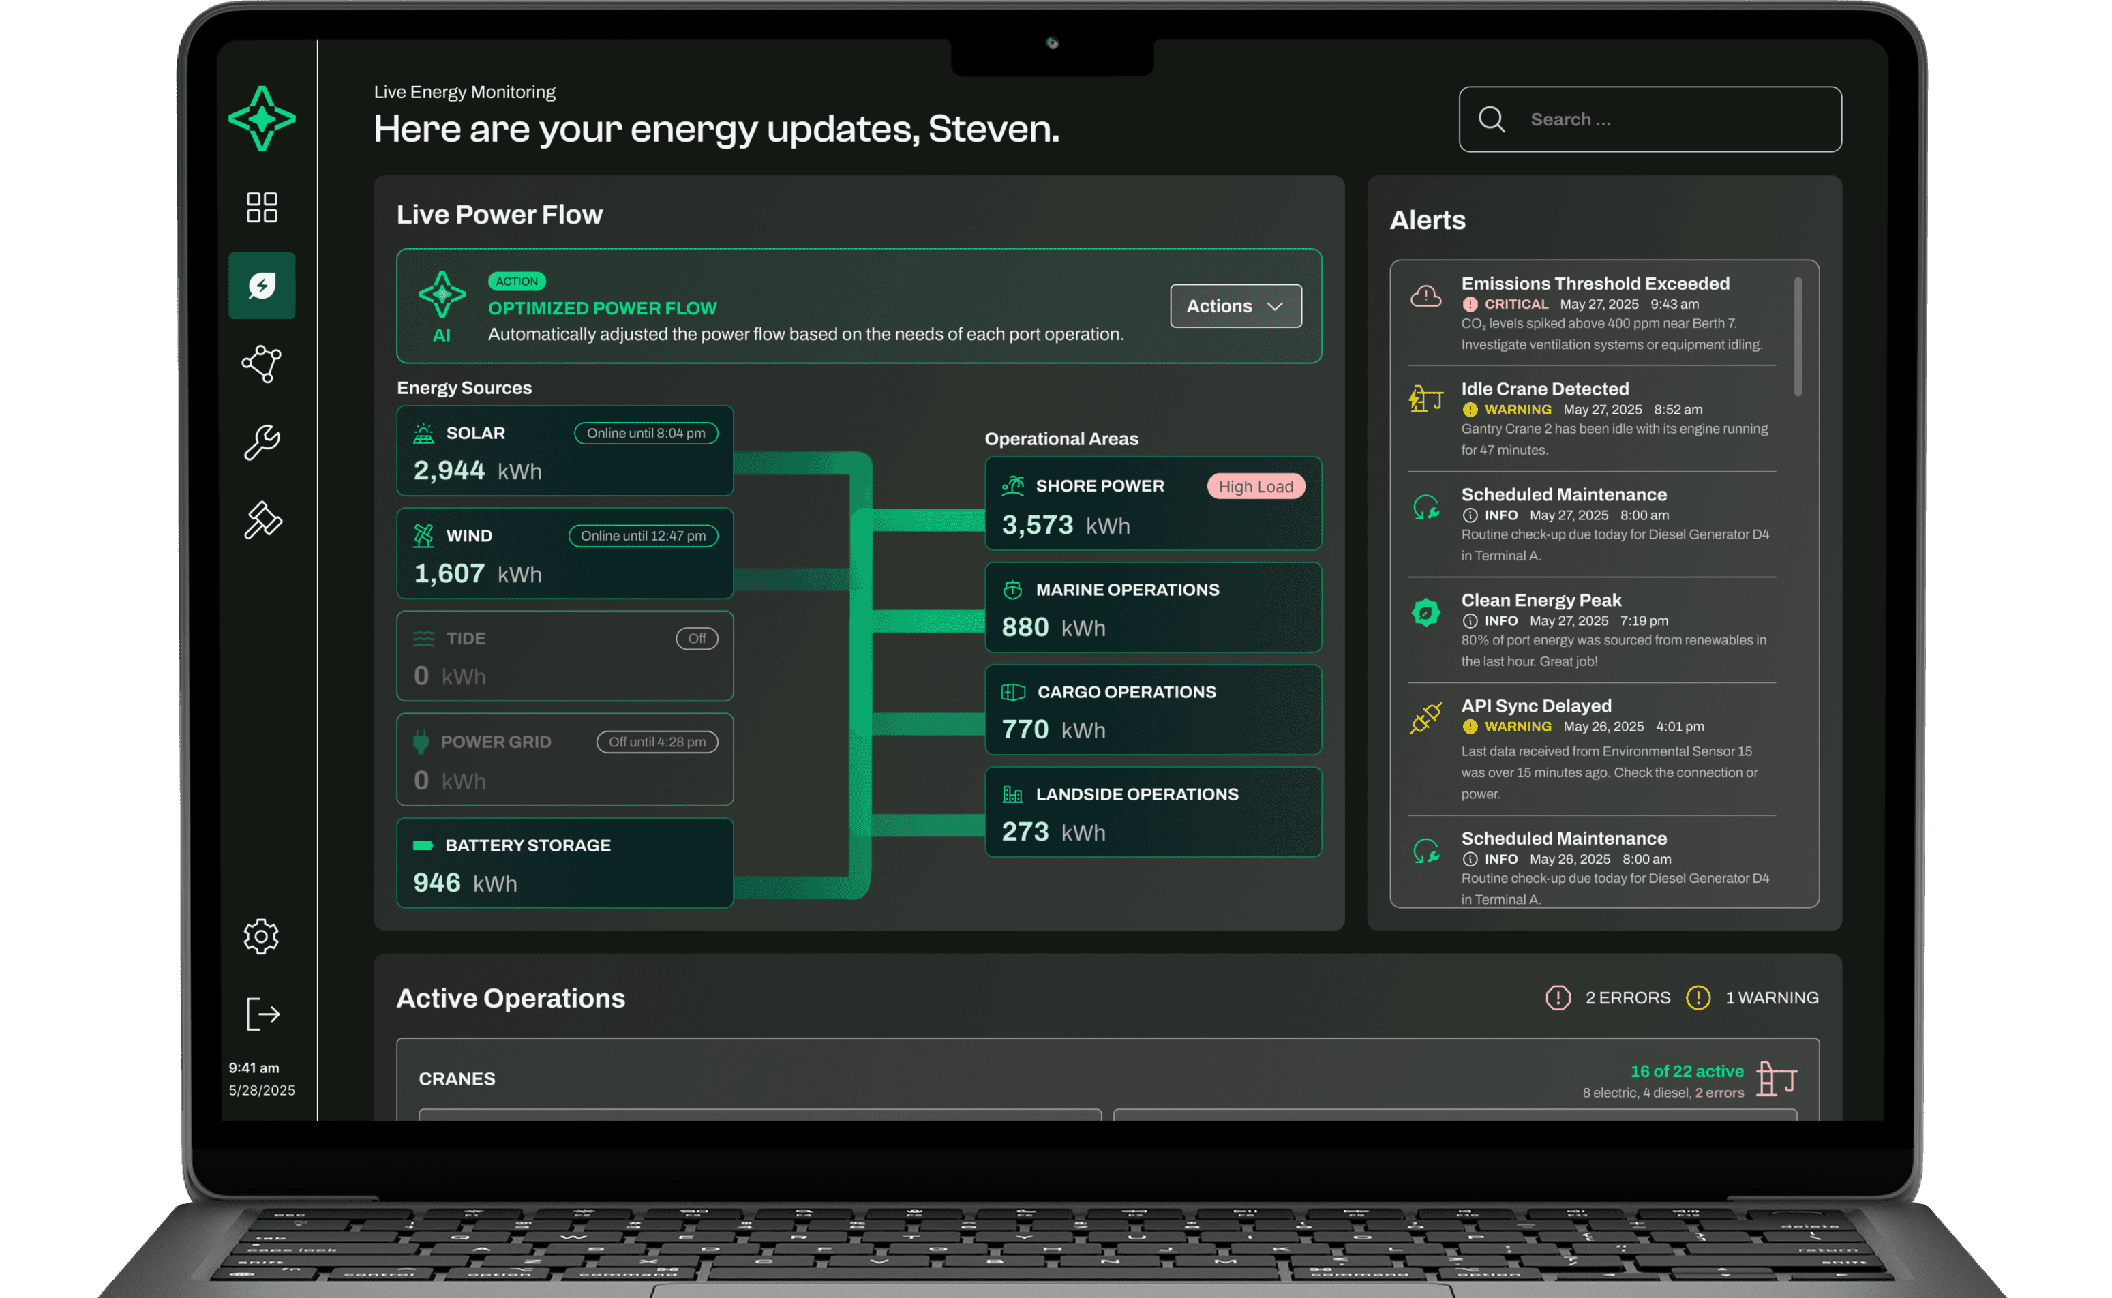The width and height of the screenshot is (2112, 1298).
Task: Open the Idle Crane Detected alert
Action: pos(1545,389)
